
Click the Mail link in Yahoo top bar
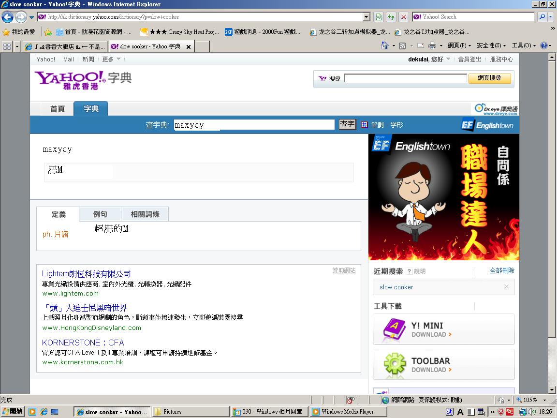coord(69,60)
